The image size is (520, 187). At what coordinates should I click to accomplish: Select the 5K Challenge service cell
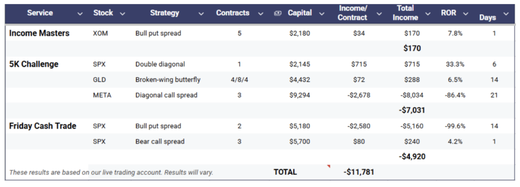34,64
